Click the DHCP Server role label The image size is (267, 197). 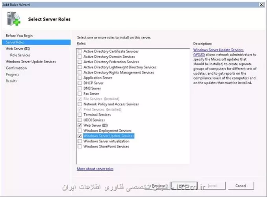click(93, 83)
